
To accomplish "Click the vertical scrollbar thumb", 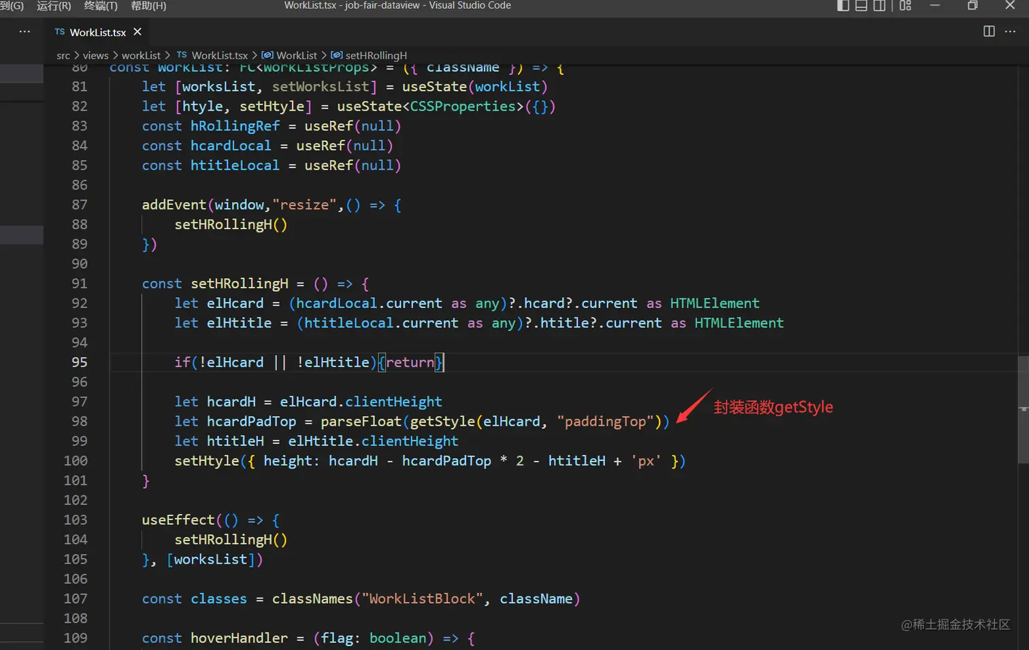I will [1024, 410].
